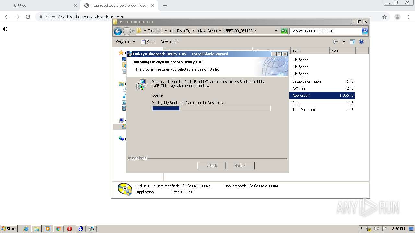Open Windows Explorer from taskbar

[37, 229]
